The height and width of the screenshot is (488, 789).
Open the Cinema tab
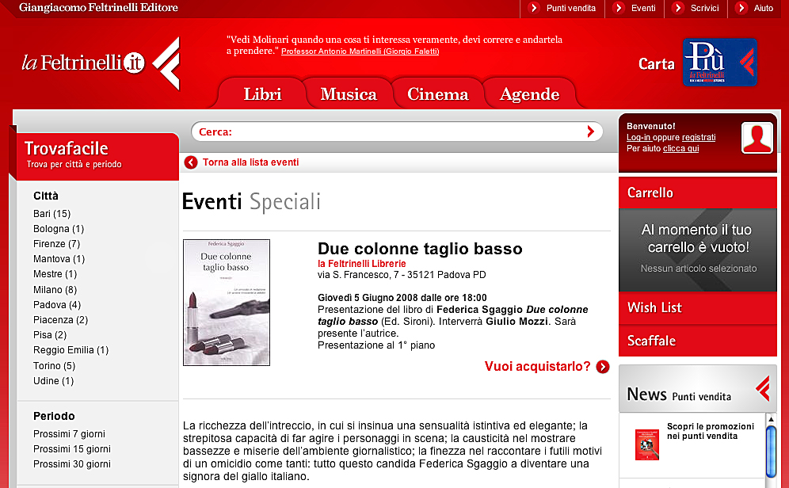click(x=437, y=94)
